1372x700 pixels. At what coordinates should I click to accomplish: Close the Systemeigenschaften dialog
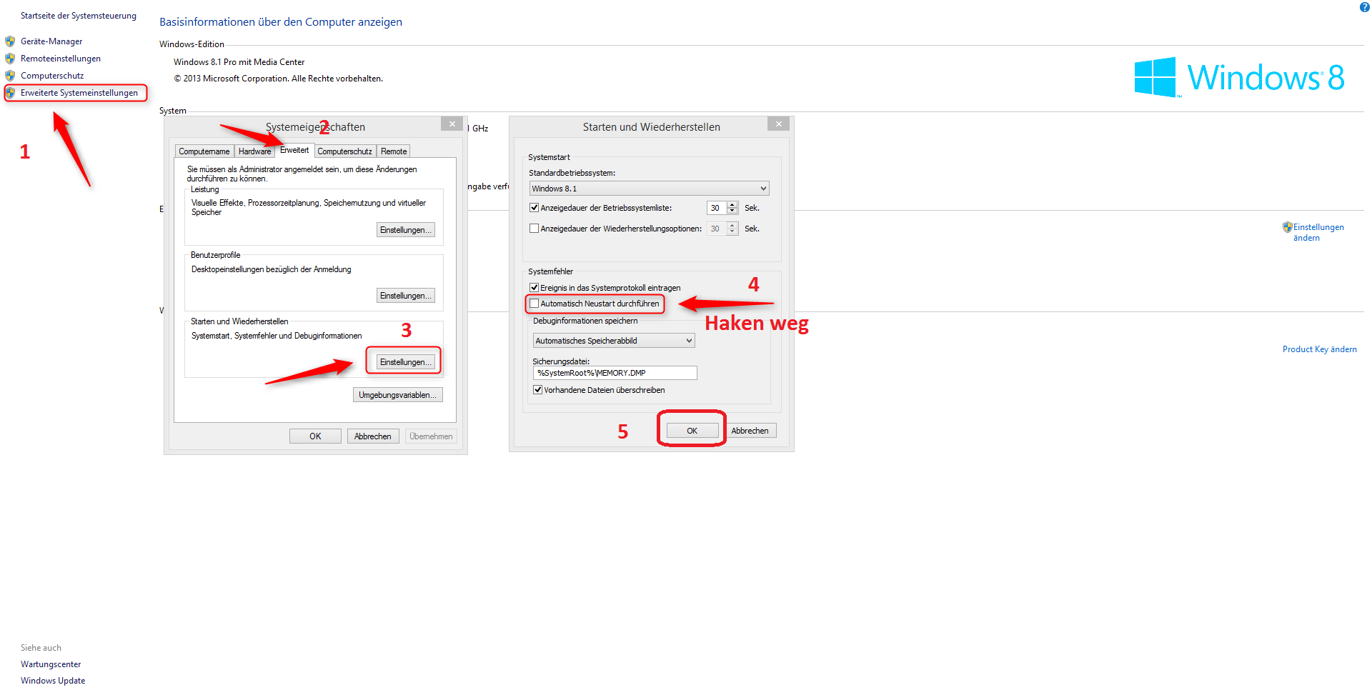point(452,124)
